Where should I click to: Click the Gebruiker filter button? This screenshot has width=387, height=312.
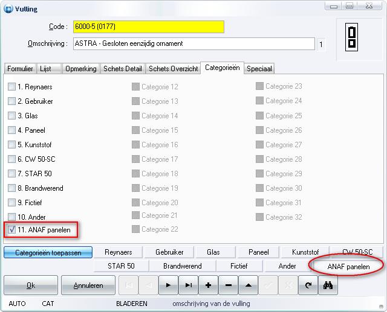click(x=169, y=252)
